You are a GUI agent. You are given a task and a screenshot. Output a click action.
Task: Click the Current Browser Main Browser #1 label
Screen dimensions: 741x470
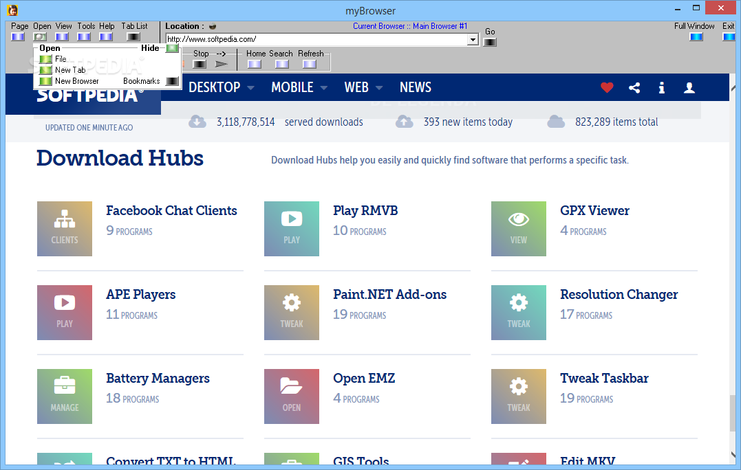click(x=410, y=26)
